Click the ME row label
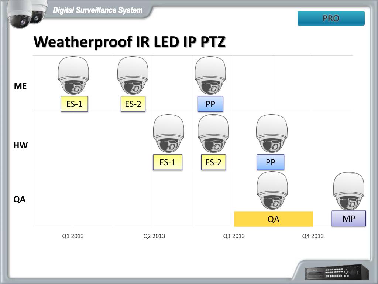The width and height of the screenshot is (378, 284). click(20, 86)
